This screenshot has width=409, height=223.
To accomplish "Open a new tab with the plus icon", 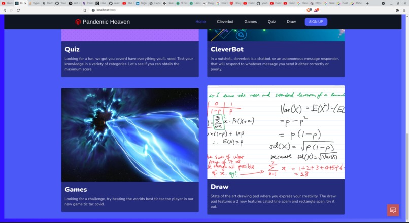I will (367, 3).
